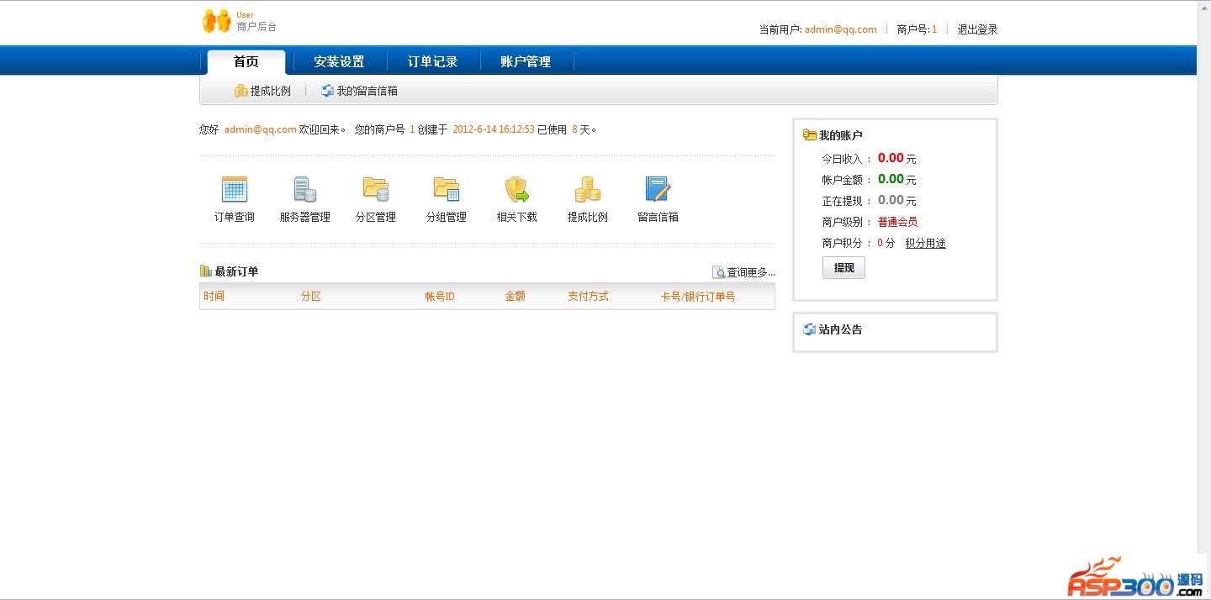The image size is (1211, 600).
Task: Open the 分区管理 folder icon
Action: (375, 190)
